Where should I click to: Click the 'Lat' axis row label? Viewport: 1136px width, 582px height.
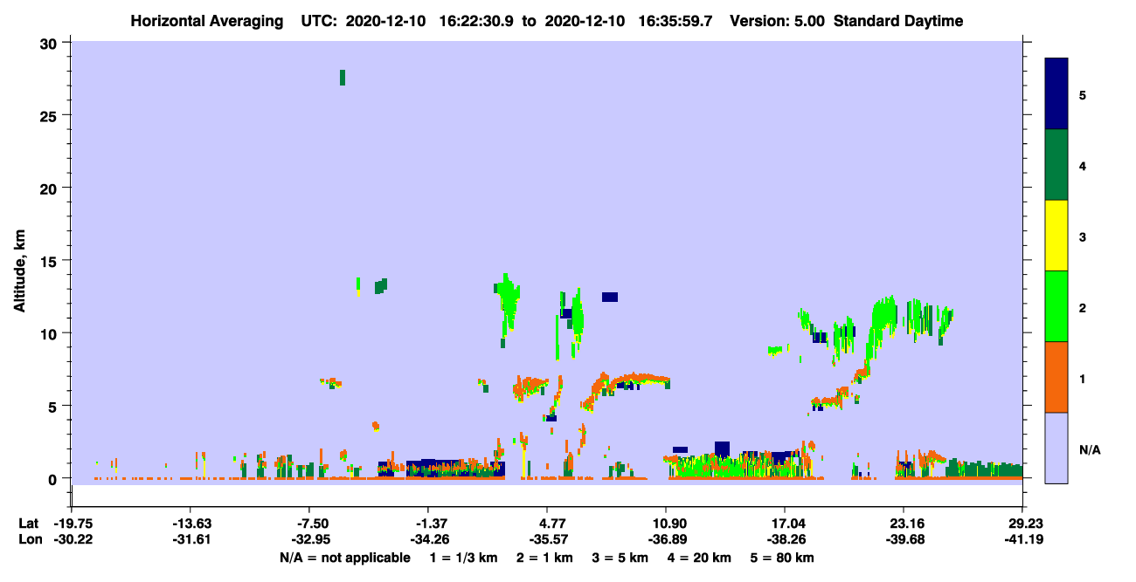point(29,523)
